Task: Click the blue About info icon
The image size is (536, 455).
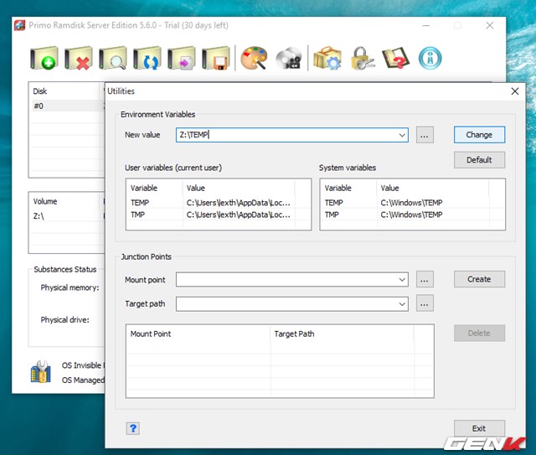Action: coord(430,58)
